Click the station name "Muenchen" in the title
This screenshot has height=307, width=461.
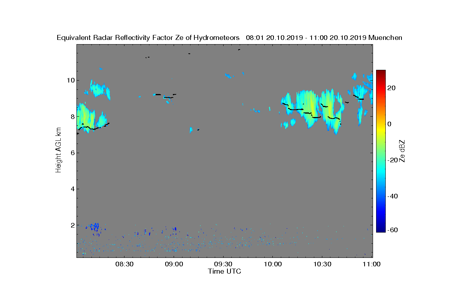pyautogui.click(x=385, y=38)
